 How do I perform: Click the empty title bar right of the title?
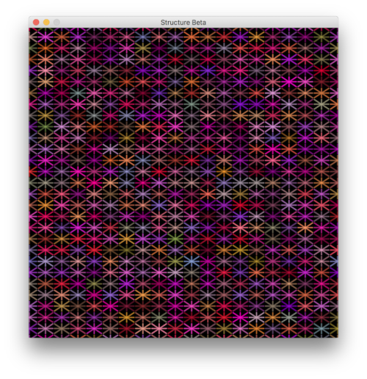pyautogui.click(x=272, y=22)
